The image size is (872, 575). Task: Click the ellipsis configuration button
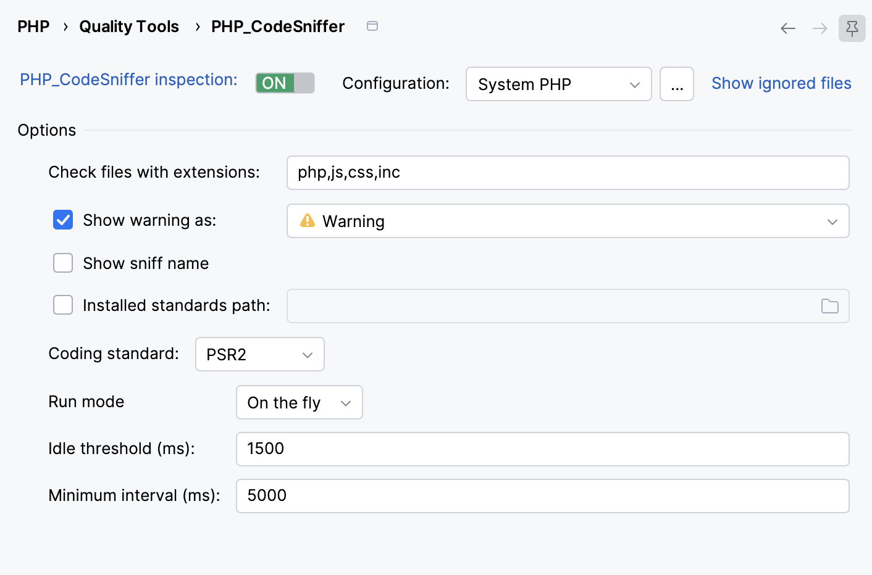click(x=677, y=84)
